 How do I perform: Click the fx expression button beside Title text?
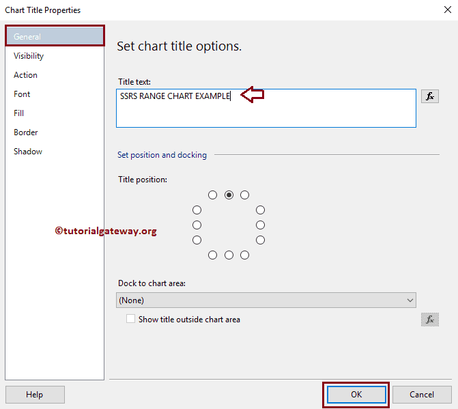[x=430, y=96]
